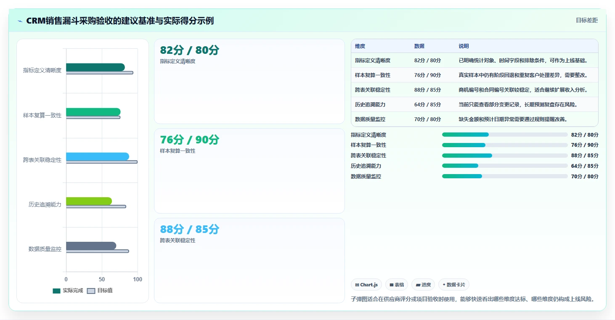
Task: Open the 76分 / 90分 data card
Action: coord(249,171)
